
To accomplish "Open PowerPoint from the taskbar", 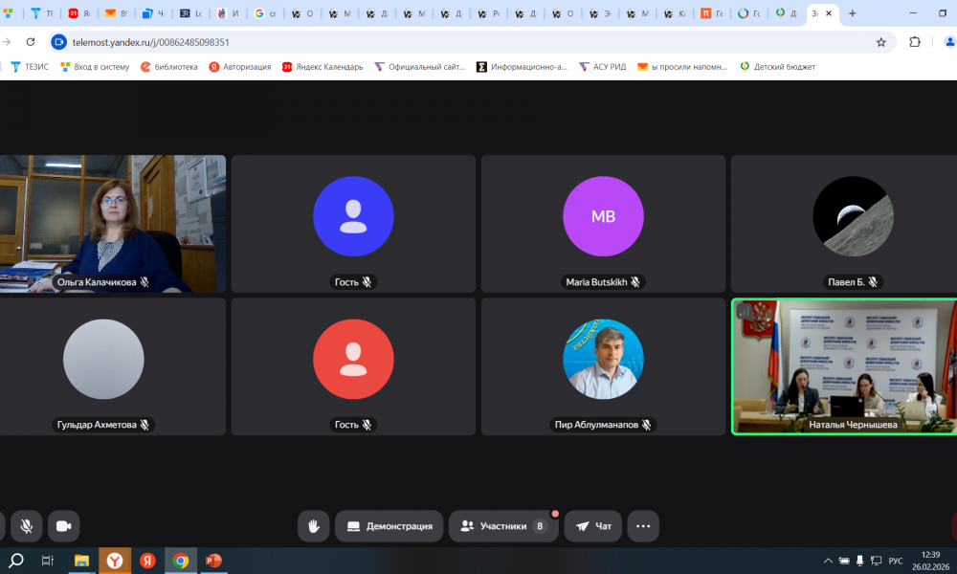I will click(213, 561).
